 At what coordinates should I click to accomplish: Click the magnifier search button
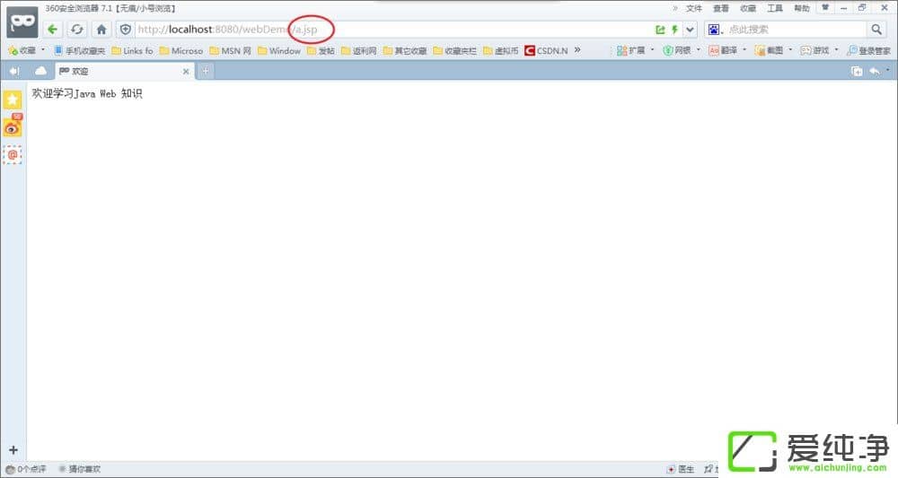coord(876,29)
